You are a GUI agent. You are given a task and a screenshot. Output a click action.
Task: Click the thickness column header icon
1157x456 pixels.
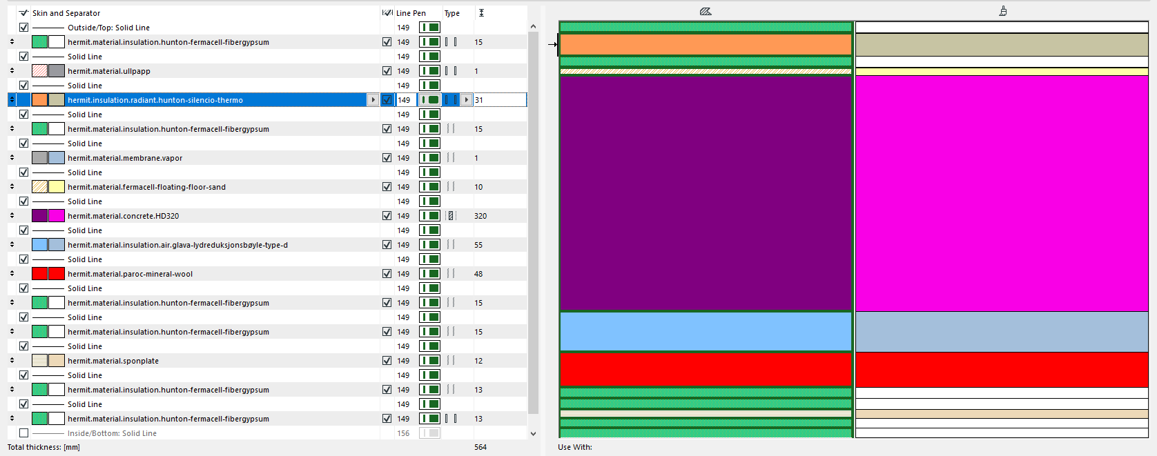pyautogui.click(x=481, y=13)
